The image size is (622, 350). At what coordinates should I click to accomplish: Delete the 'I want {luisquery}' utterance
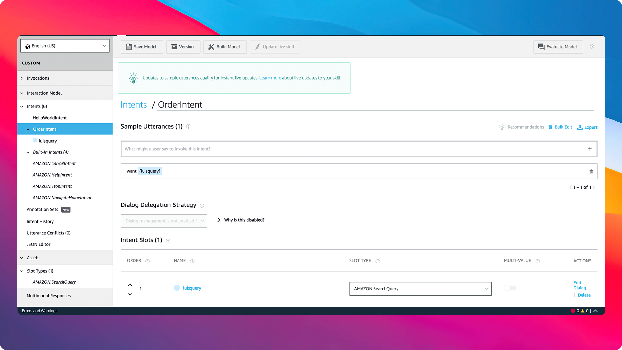click(x=591, y=171)
